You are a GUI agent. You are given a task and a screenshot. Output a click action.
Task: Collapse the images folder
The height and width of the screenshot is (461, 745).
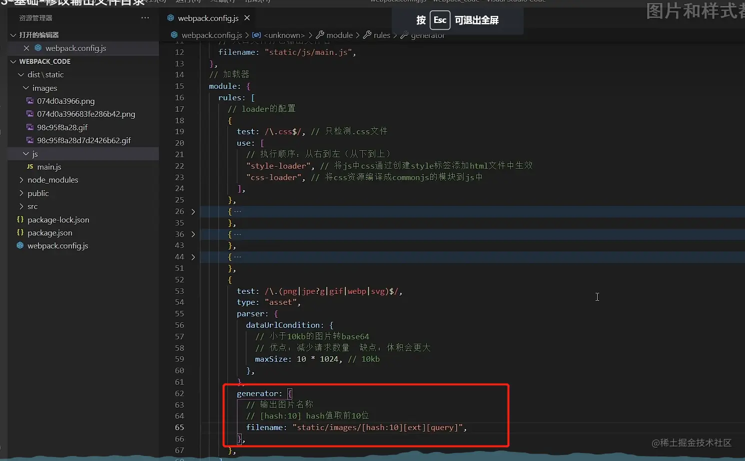click(x=26, y=88)
